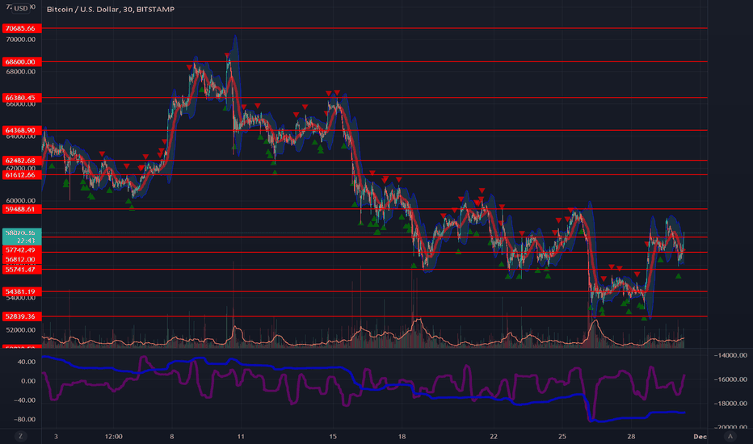The image size is (753, 444).
Task: Click the 15 date on time axis
Action: (333, 436)
